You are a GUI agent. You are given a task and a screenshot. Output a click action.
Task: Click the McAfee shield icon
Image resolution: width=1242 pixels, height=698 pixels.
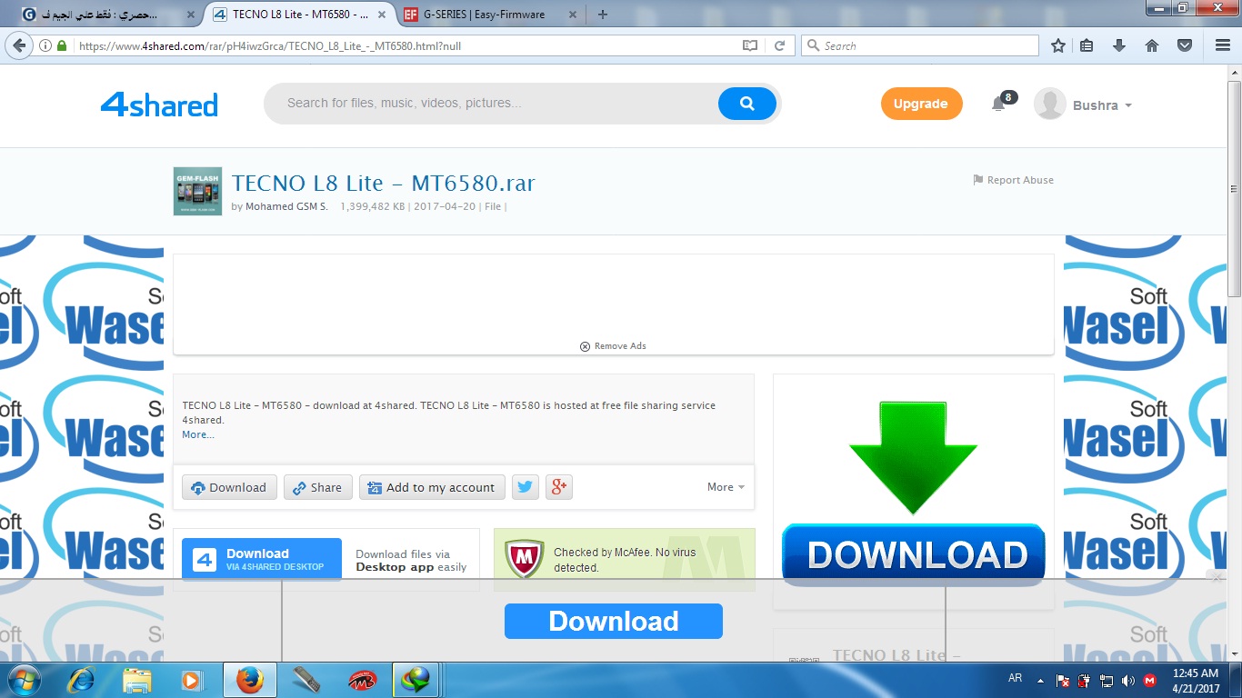pos(524,560)
